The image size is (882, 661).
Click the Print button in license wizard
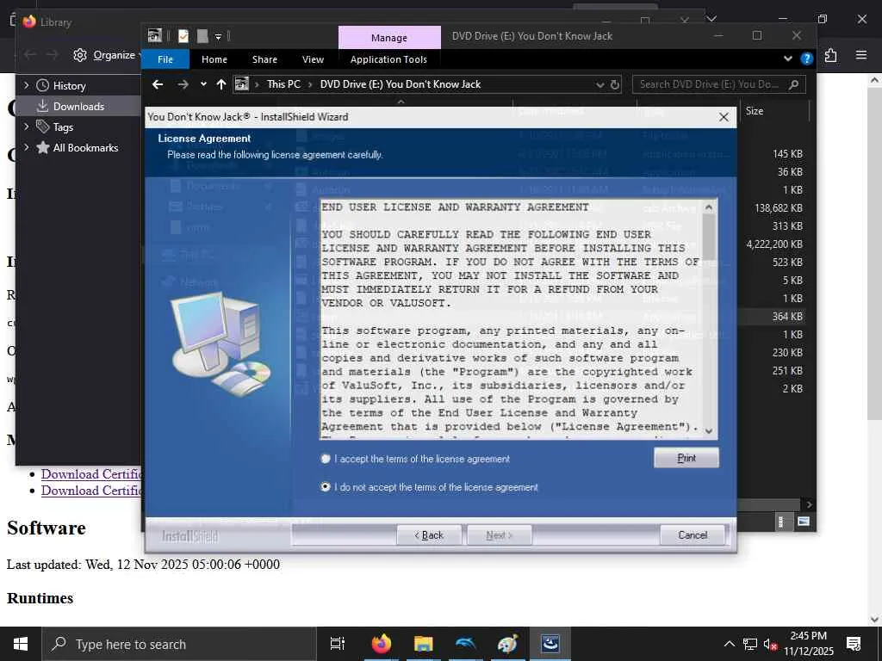click(x=686, y=458)
